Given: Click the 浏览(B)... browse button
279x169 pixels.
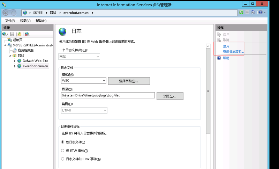Looking at the screenshot, I should tap(170, 96).
